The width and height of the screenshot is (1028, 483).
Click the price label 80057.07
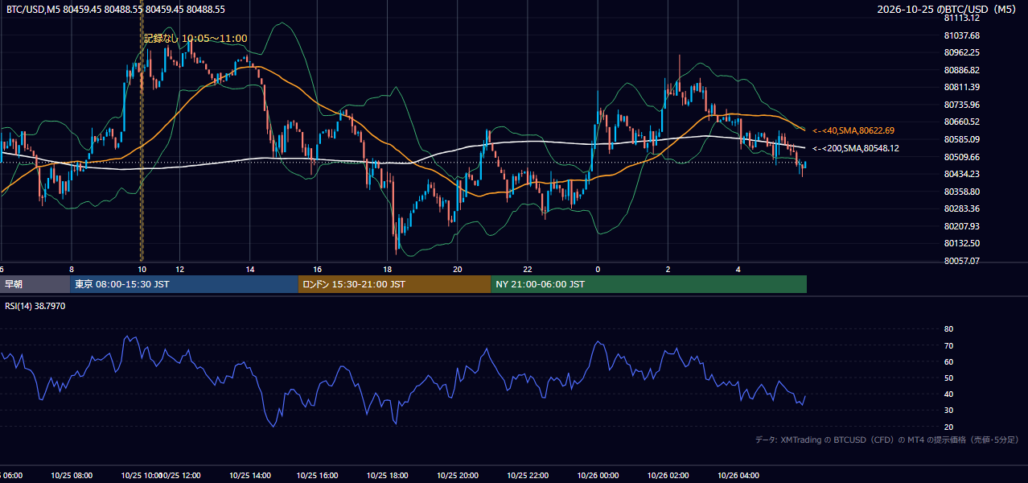tap(961, 261)
